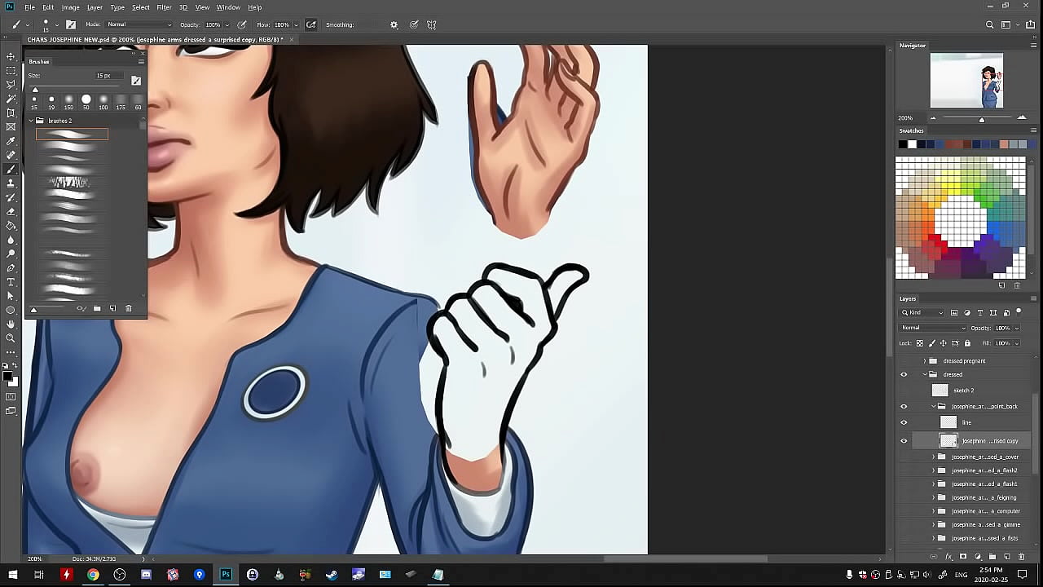
Task: Pick the Eyedropper tool
Action: (x=11, y=141)
